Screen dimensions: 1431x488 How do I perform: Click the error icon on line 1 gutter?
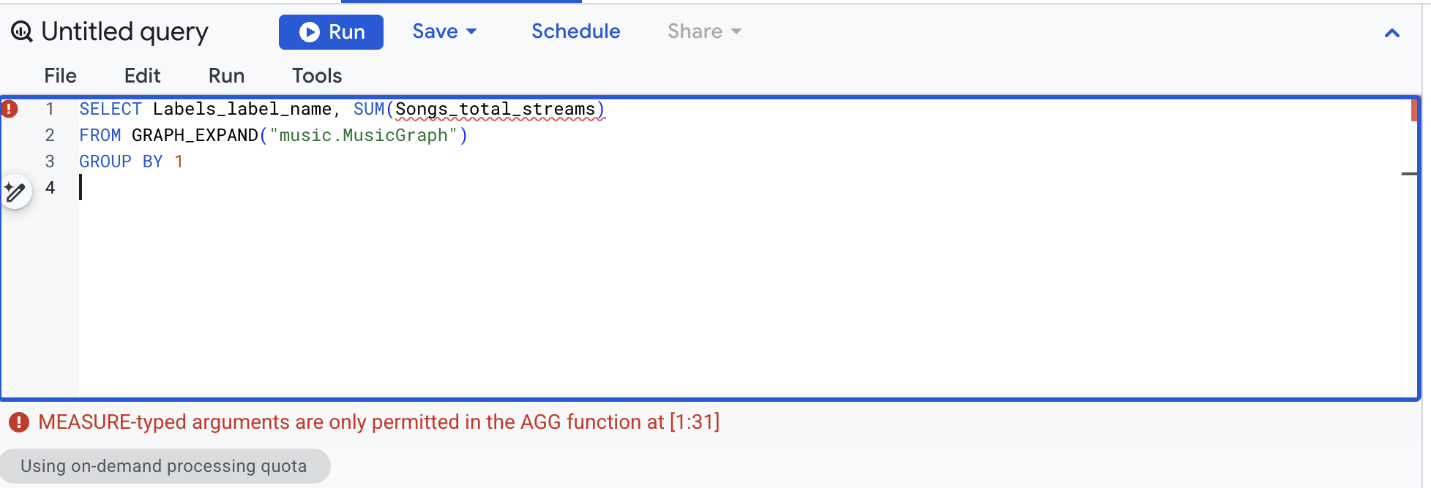[x=9, y=109]
